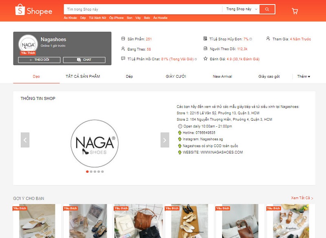This screenshot has width=326, height=238.
Task: Open the brown tote bag product thumbnail
Action: [x=240, y=221]
